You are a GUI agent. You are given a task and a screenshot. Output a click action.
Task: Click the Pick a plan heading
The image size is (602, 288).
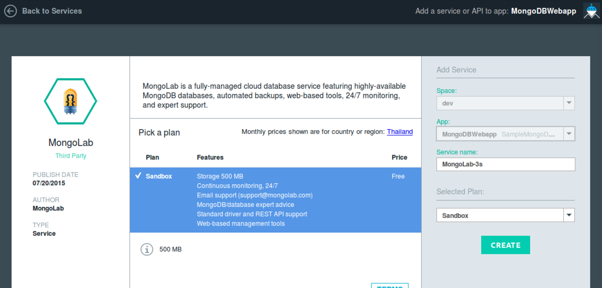click(x=159, y=133)
